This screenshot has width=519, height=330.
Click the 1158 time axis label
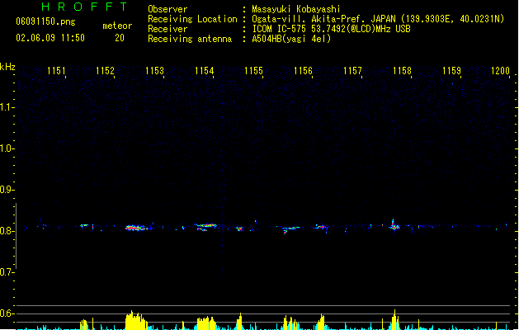point(402,71)
